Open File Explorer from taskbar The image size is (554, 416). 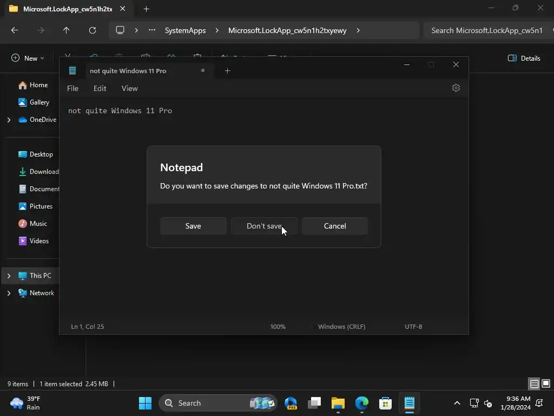(338, 403)
